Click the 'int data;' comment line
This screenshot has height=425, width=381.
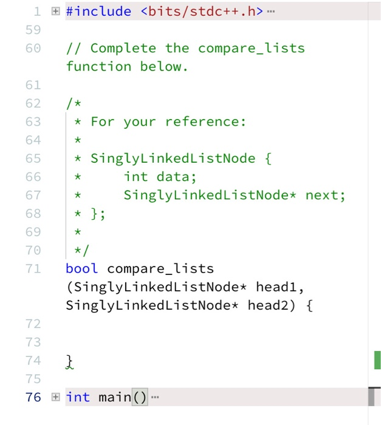click(x=160, y=177)
